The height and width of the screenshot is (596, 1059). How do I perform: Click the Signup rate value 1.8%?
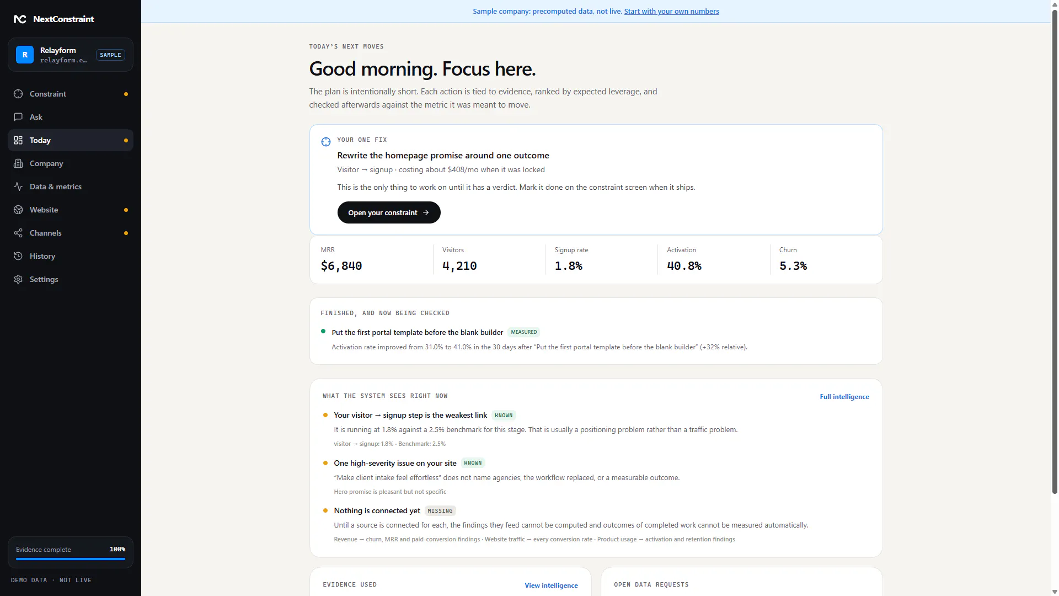[569, 266]
